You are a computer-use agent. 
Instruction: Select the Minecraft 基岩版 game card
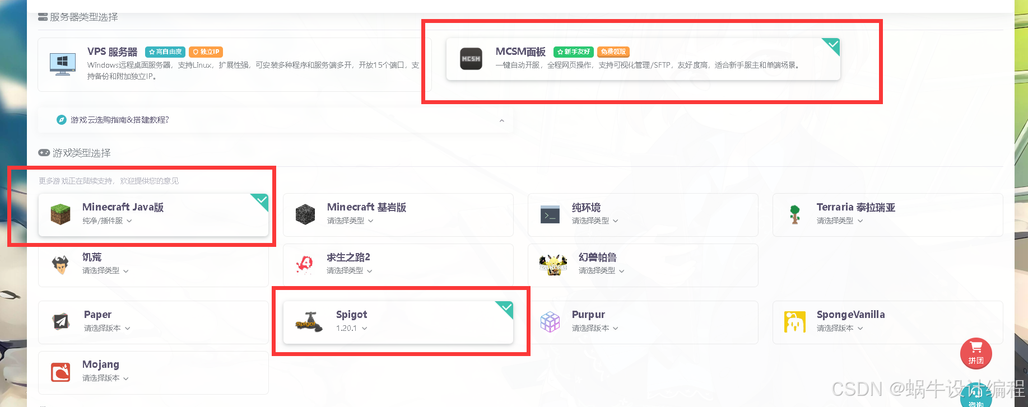tap(398, 215)
